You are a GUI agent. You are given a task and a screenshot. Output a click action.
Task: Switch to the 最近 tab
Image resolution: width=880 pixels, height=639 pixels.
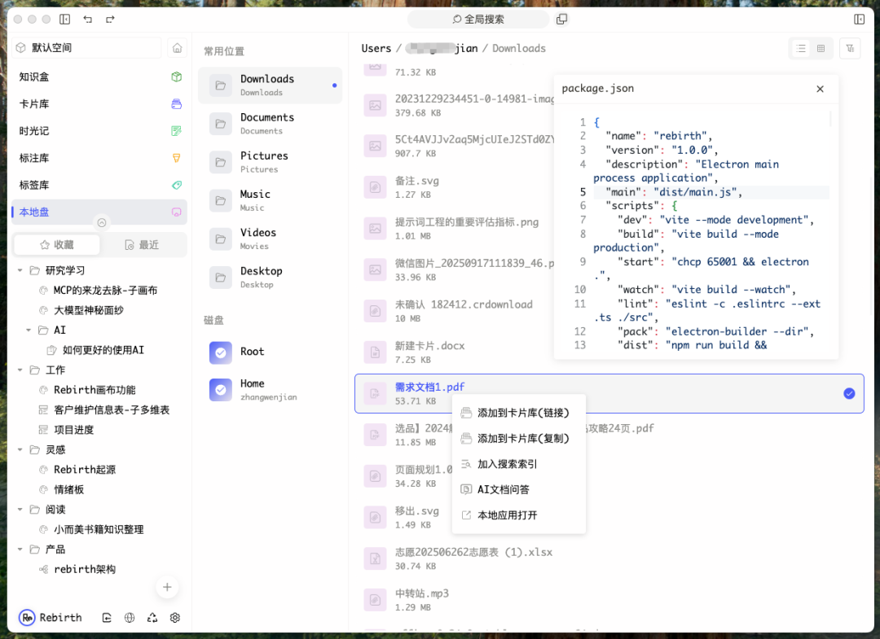(x=142, y=245)
